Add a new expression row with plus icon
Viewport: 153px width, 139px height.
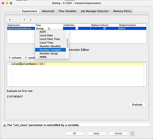[10, 20]
